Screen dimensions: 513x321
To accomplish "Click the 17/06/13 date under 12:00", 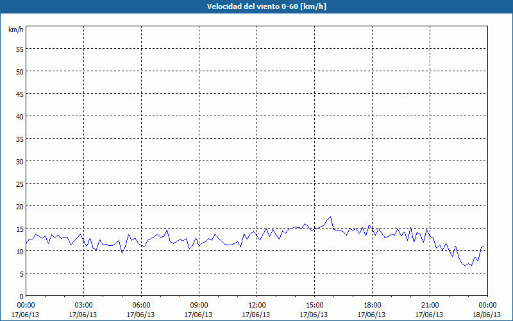I will click(x=256, y=315).
